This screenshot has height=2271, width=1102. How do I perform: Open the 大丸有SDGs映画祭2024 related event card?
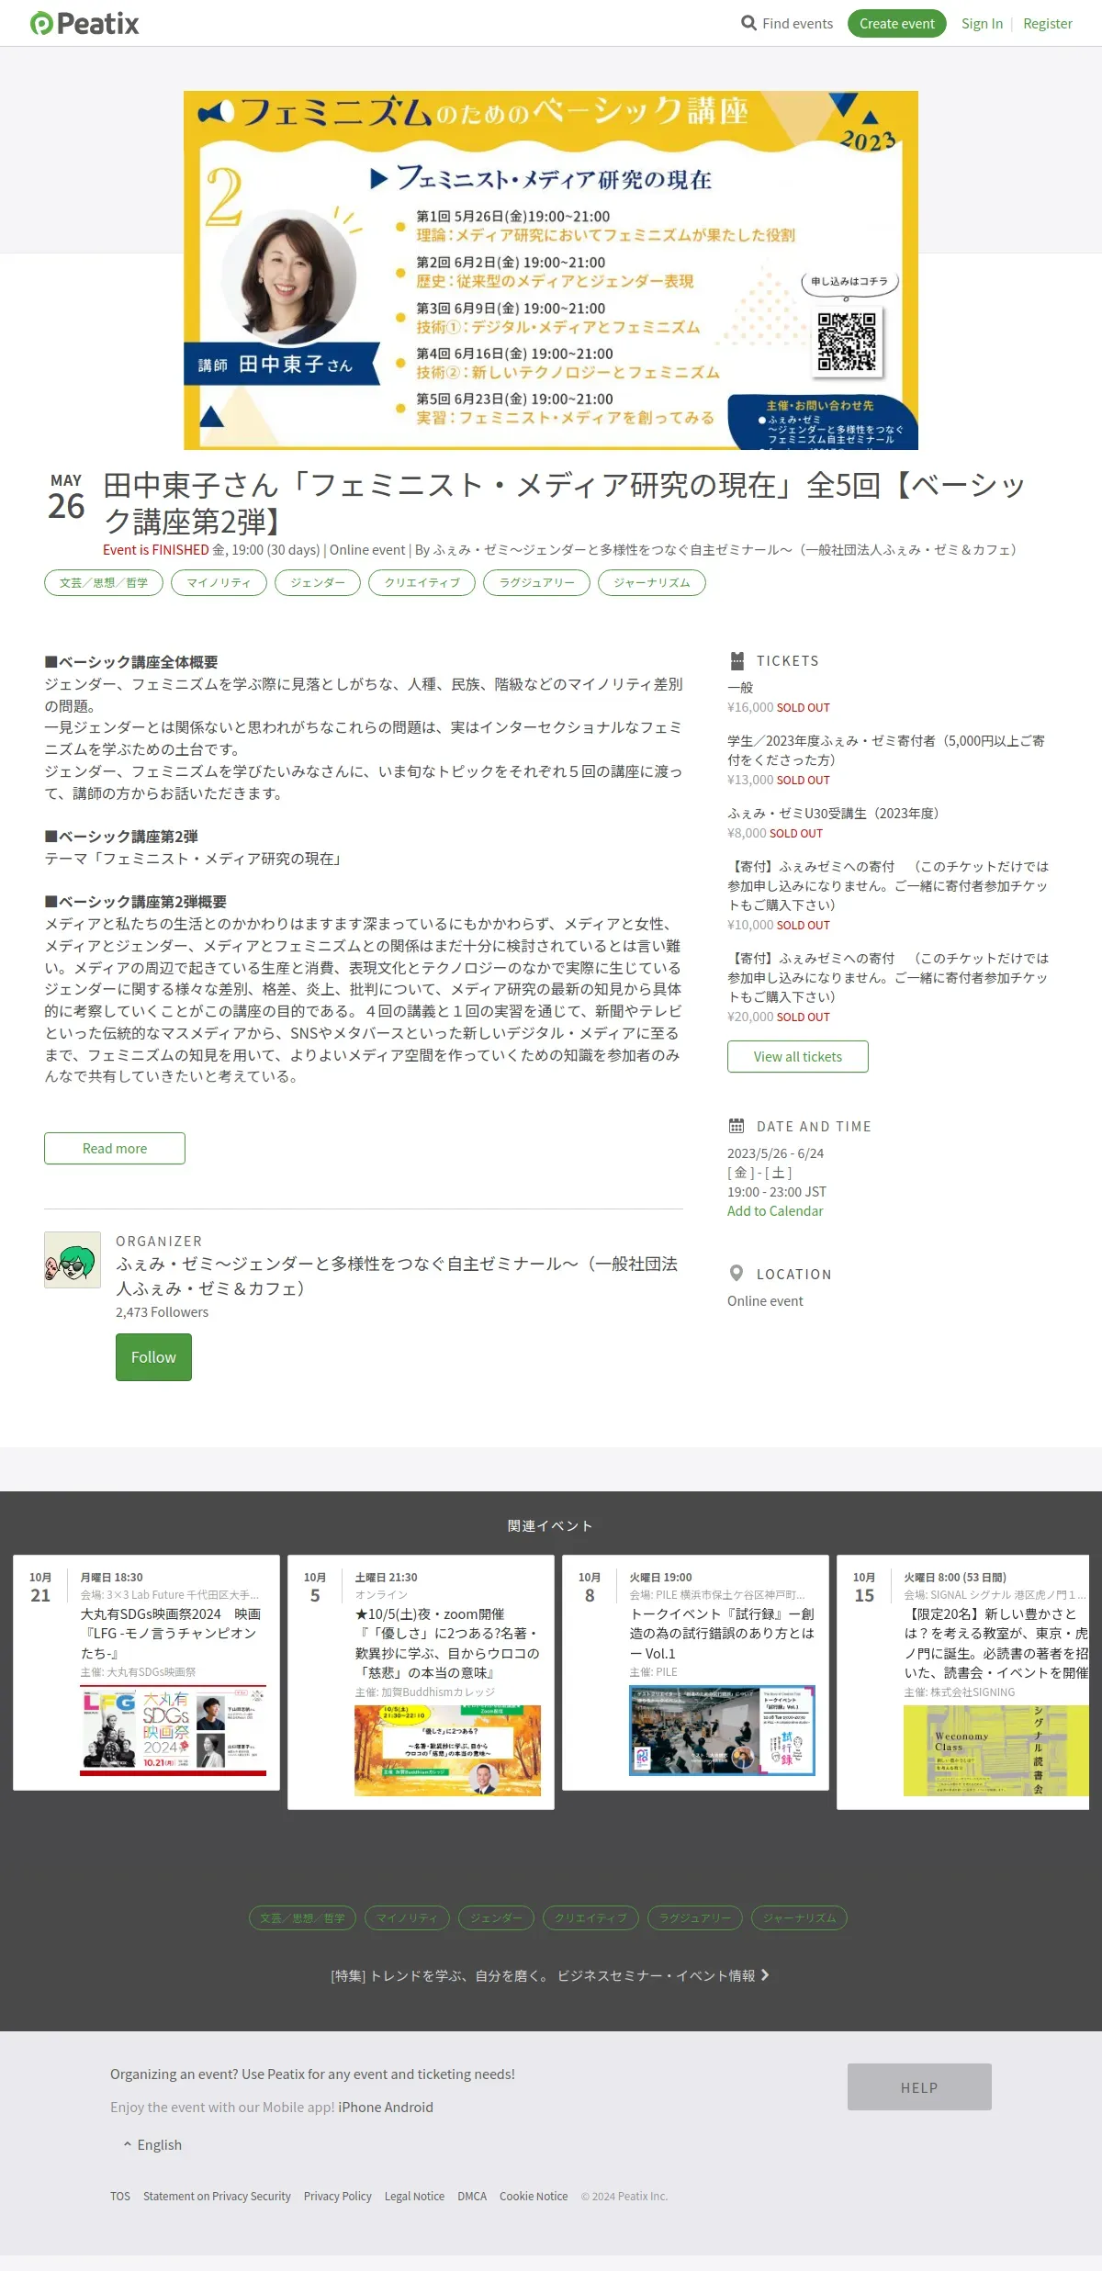[146, 1672]
